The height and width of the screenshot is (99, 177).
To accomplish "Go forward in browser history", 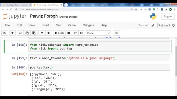I will 7,10.
